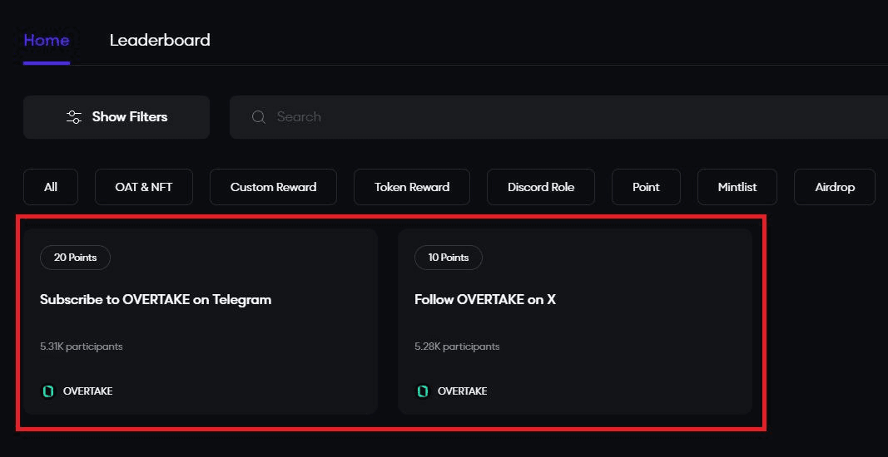This screenshot has width=888, height=457.
Task: Filter by Custom Reward
Action: (x=273, y=187)
